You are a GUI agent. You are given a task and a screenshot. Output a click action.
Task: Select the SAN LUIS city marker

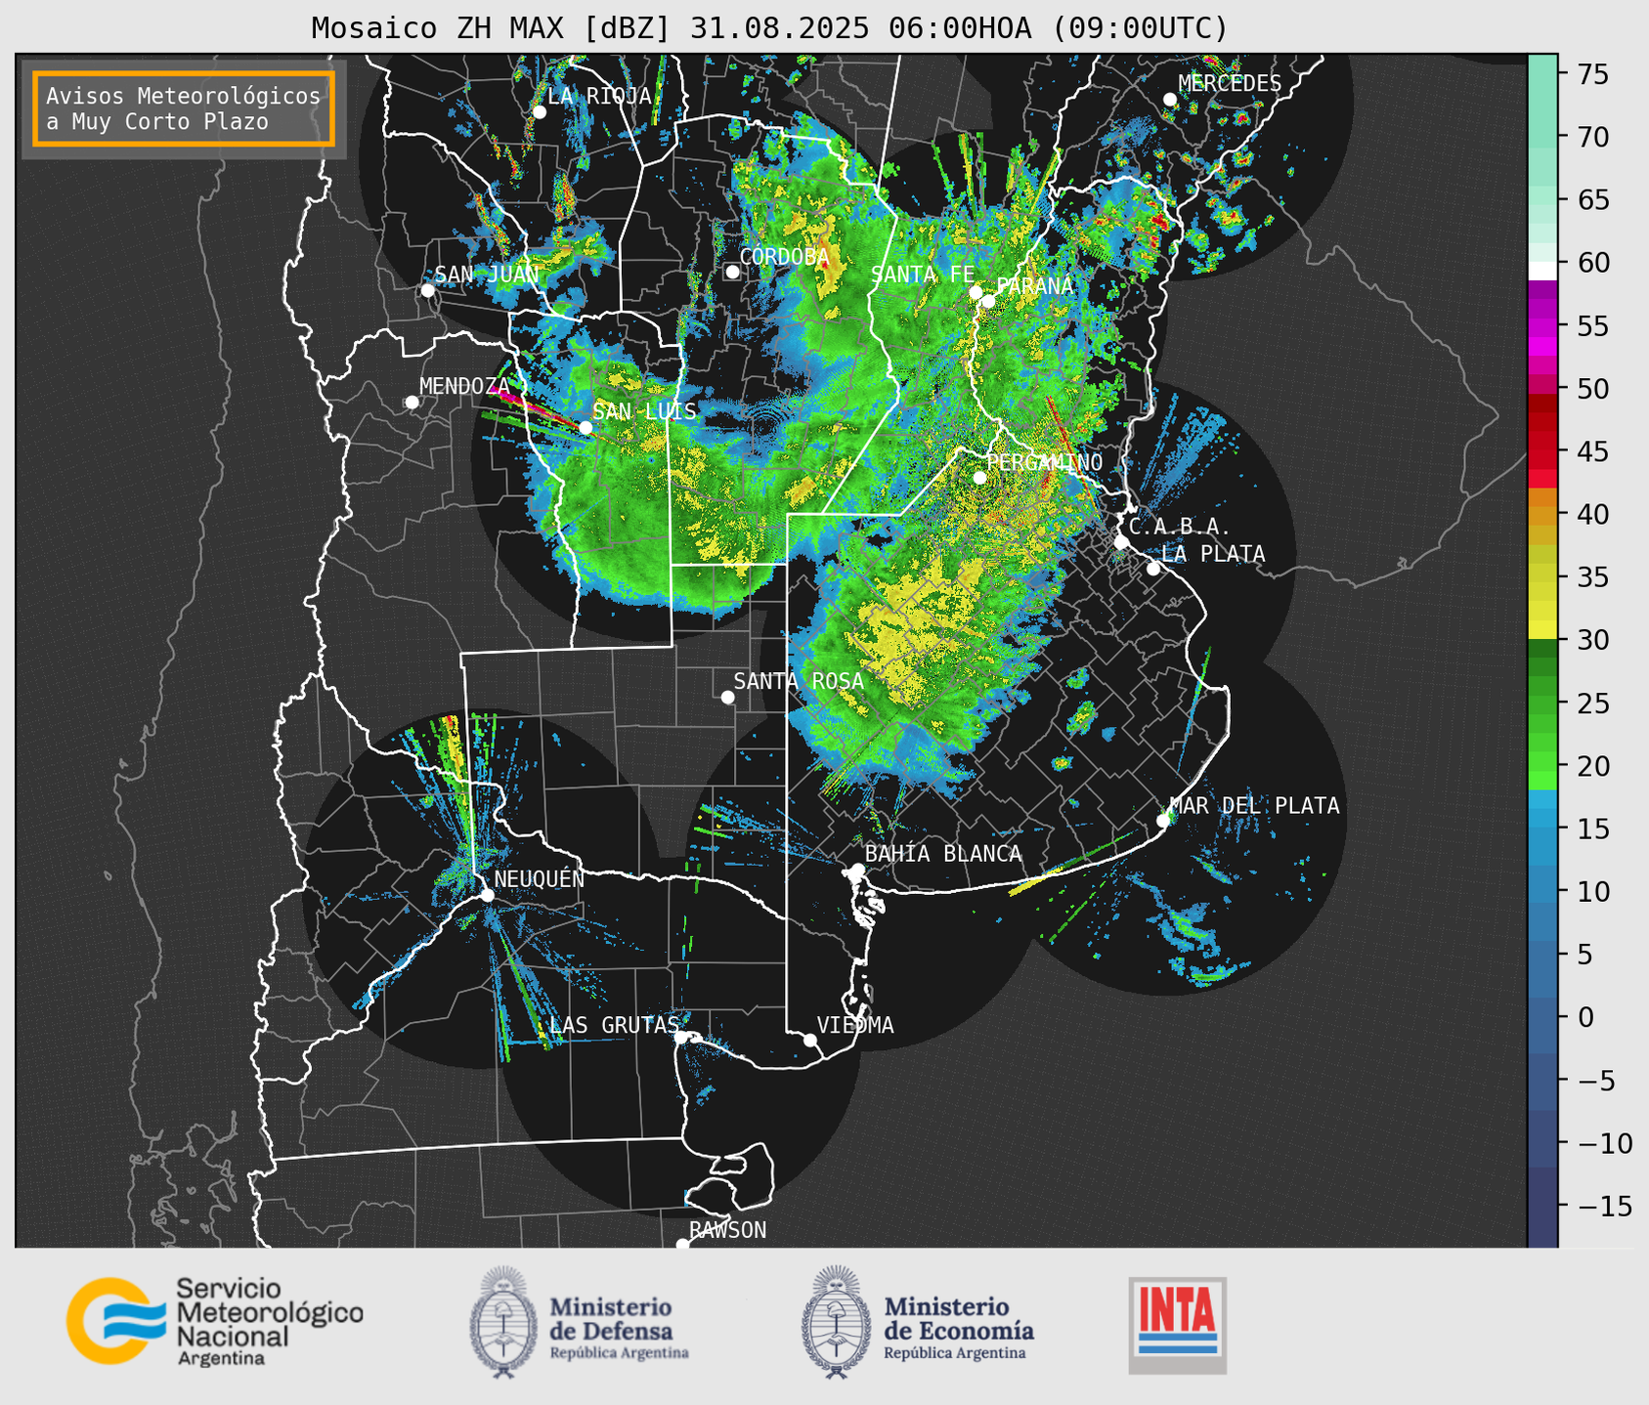click(586, 428)
